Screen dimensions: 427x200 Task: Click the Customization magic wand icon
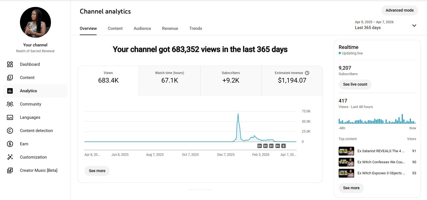point(10,157)
